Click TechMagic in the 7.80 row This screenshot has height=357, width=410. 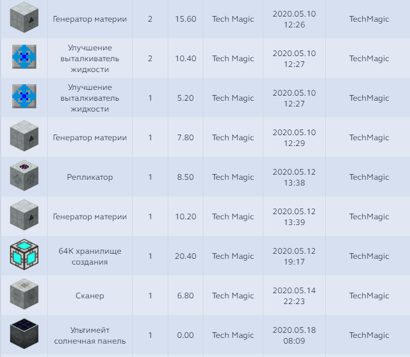[369, 138]
